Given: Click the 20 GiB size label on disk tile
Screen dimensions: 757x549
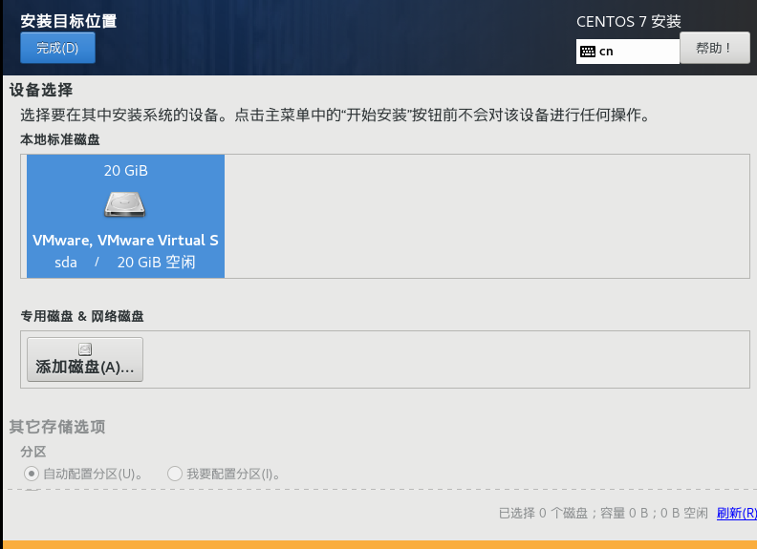Looking at the screenshot, I should click(125, 171).
